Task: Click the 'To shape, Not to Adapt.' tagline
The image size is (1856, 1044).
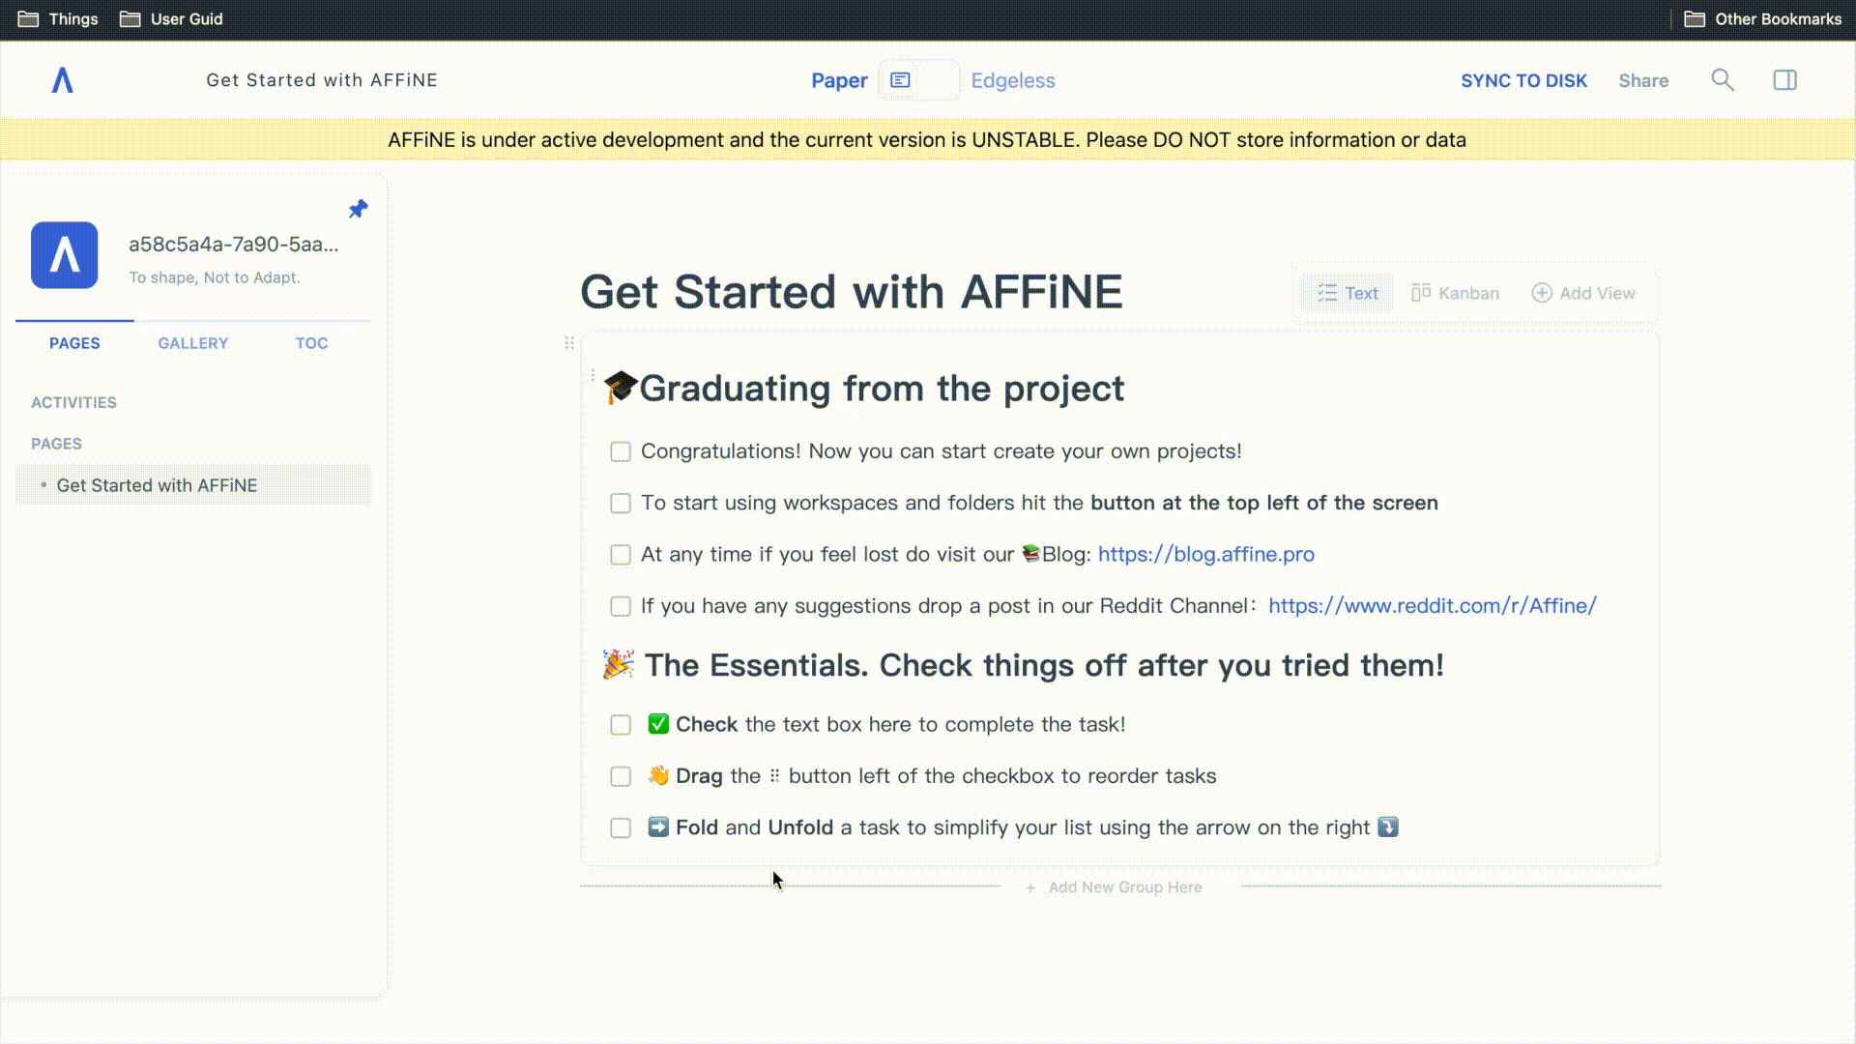Action: click(215, 277)
